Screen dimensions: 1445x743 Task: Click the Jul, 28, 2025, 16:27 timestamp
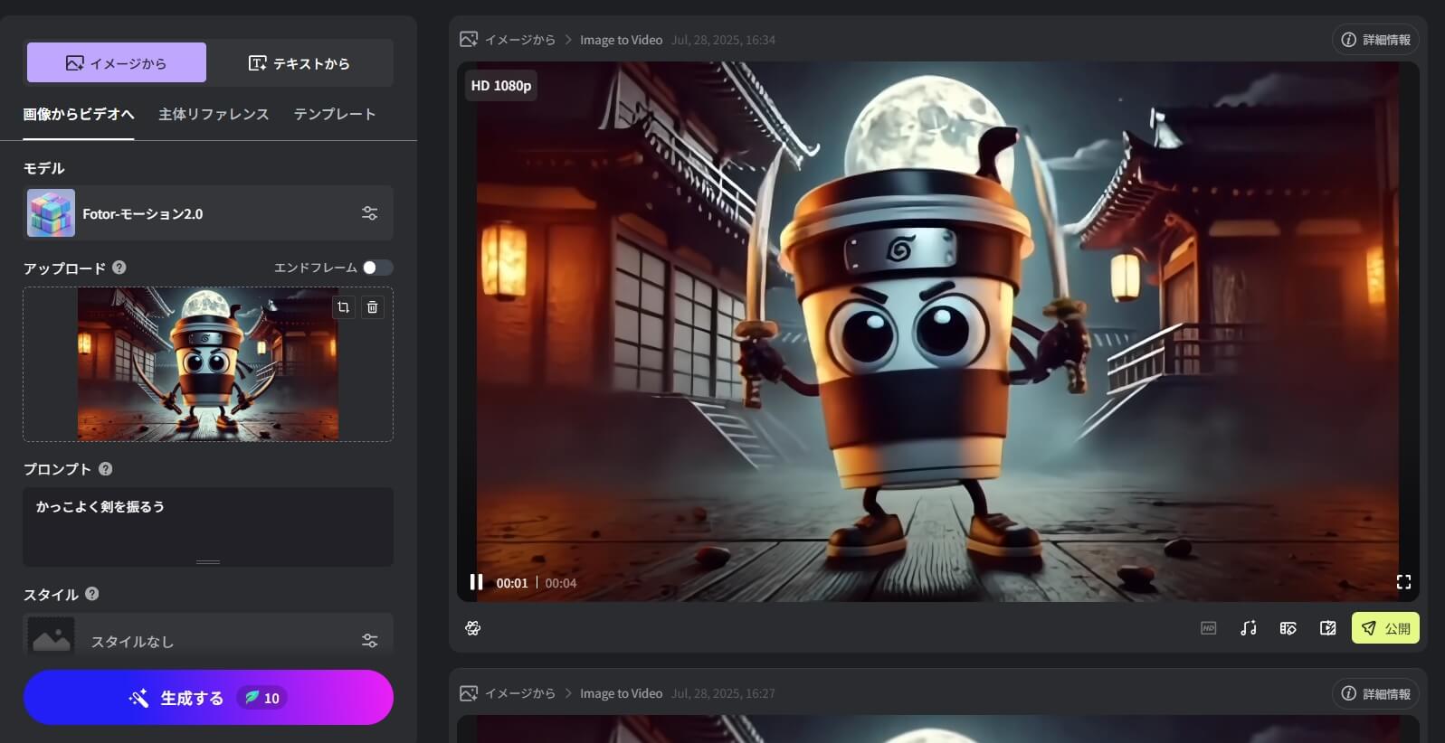[723, 693]
